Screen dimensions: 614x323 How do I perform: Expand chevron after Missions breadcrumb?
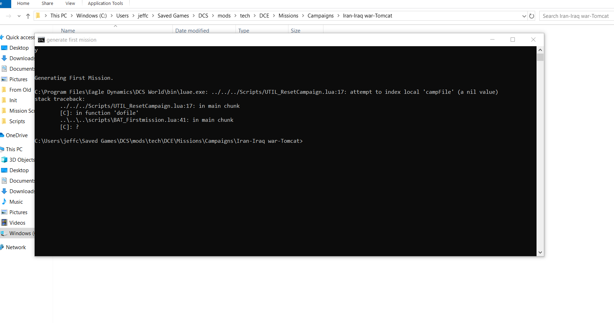click(x=303, y=16)
